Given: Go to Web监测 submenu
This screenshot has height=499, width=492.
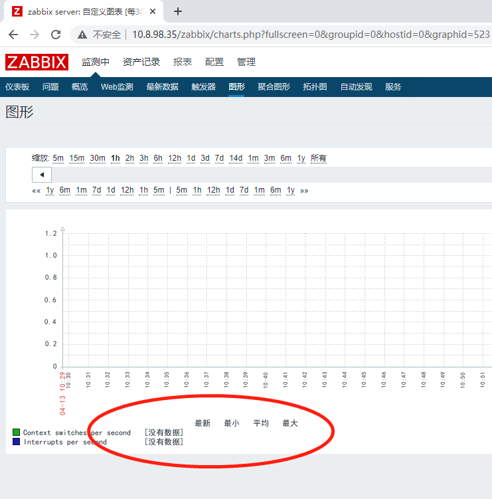Looking at the screenshot, I should (117, 87).
